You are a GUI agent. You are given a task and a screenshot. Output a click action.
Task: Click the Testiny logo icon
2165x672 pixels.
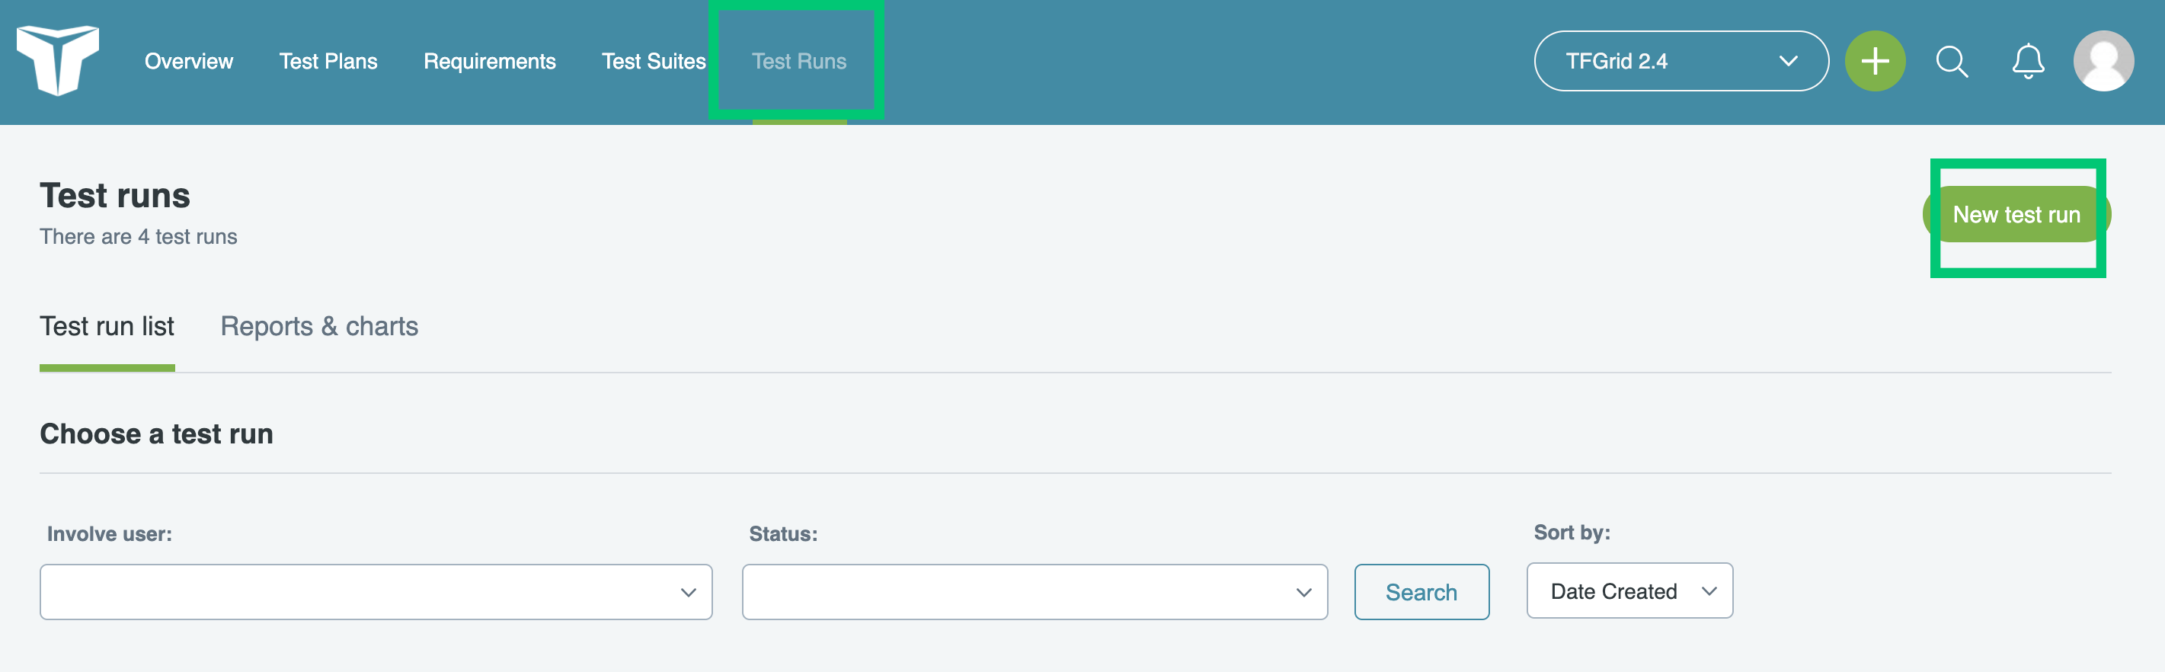[x=57, y=59]
